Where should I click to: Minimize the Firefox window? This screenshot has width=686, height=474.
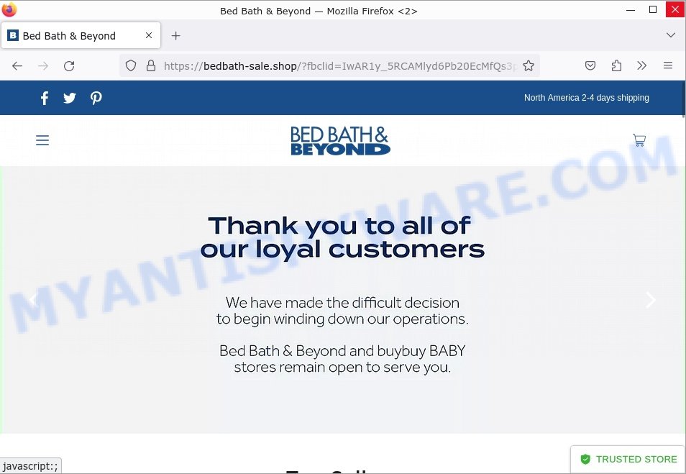(631, 9)
